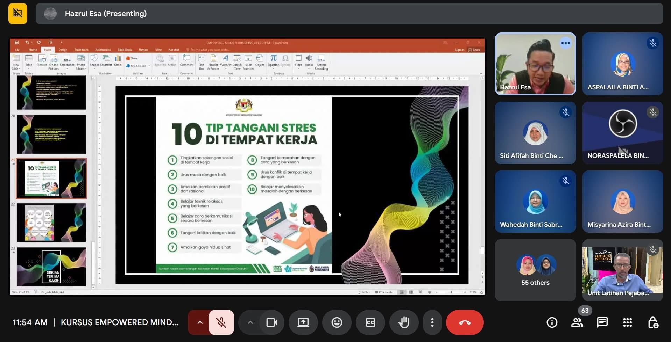Select the slide 22 thumbnail
671x342 pixels.
click(x=51, y=223)
